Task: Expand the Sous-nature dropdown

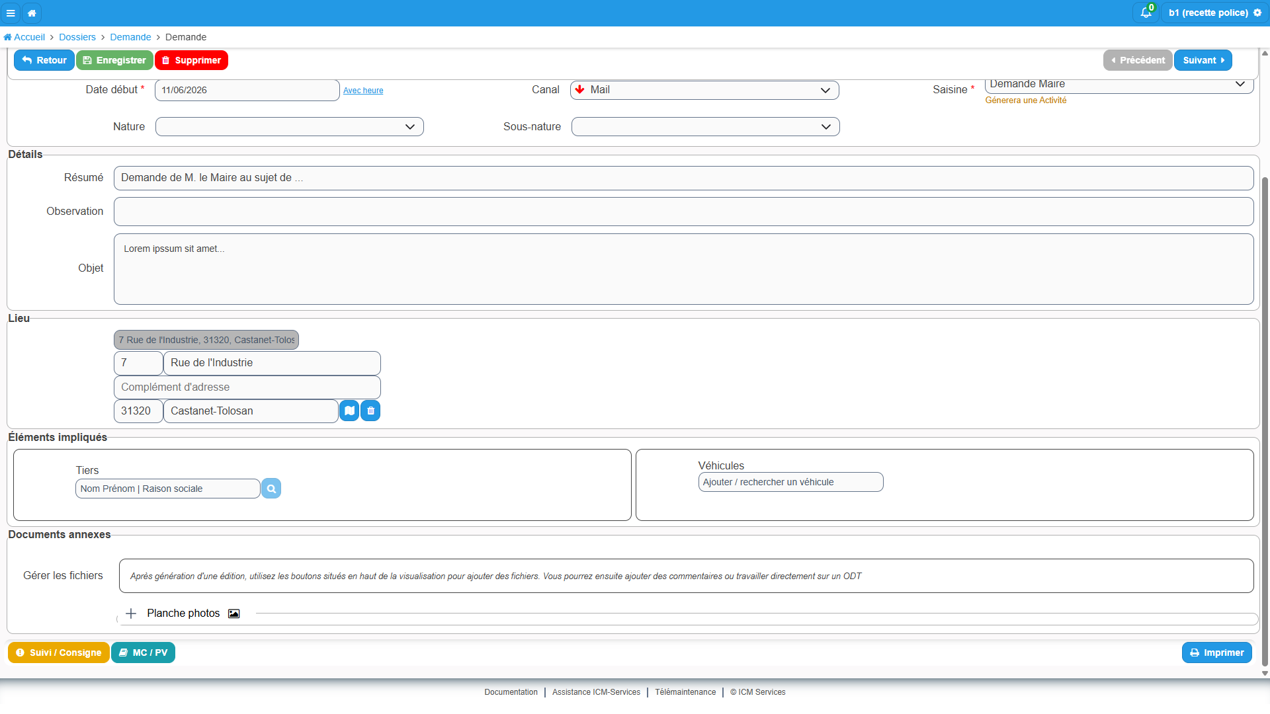Action: [706, 127]
